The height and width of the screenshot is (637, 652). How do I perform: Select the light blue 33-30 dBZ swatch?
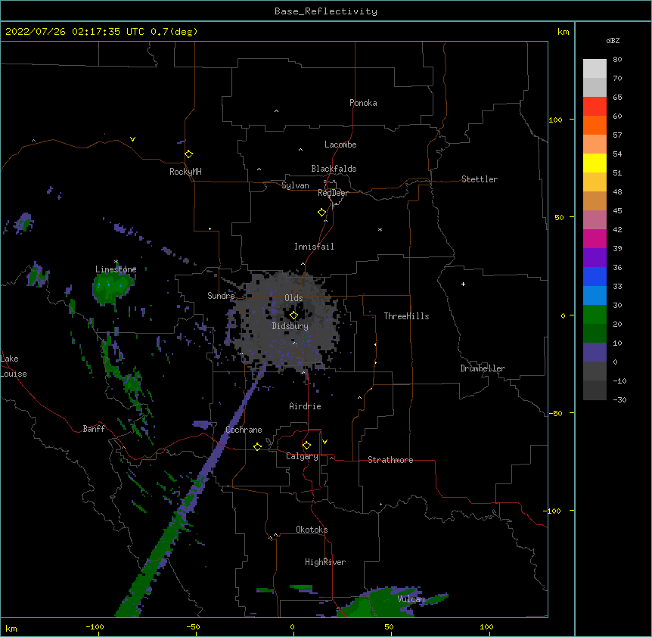click(595, 295)
